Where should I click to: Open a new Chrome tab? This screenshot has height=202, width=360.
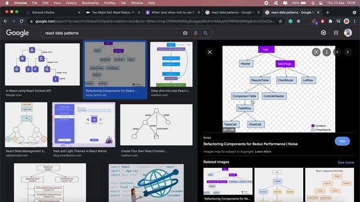327,12
